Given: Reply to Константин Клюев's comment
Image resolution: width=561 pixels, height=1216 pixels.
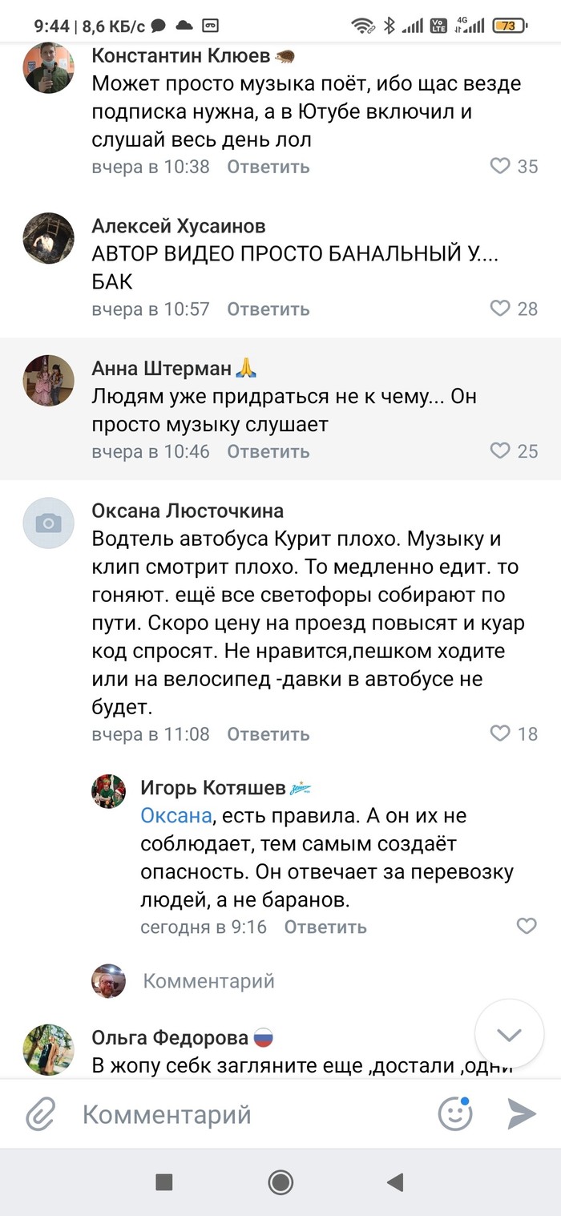Looking at the screenshot, I should (x=268, y=167).
